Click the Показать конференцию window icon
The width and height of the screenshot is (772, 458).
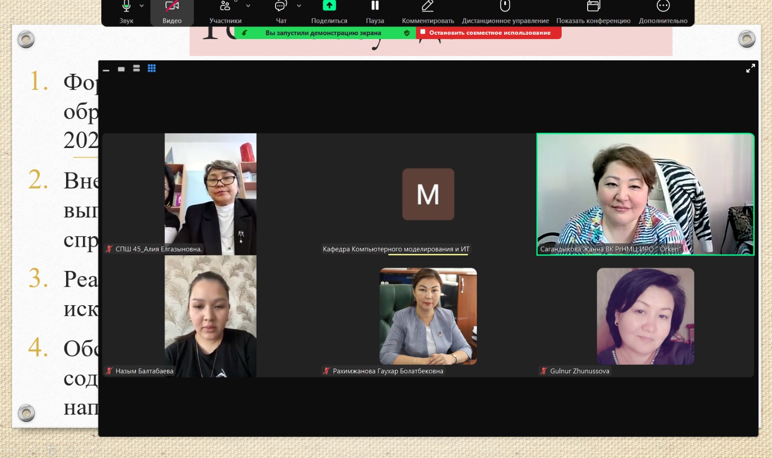[x=593, y=7]
